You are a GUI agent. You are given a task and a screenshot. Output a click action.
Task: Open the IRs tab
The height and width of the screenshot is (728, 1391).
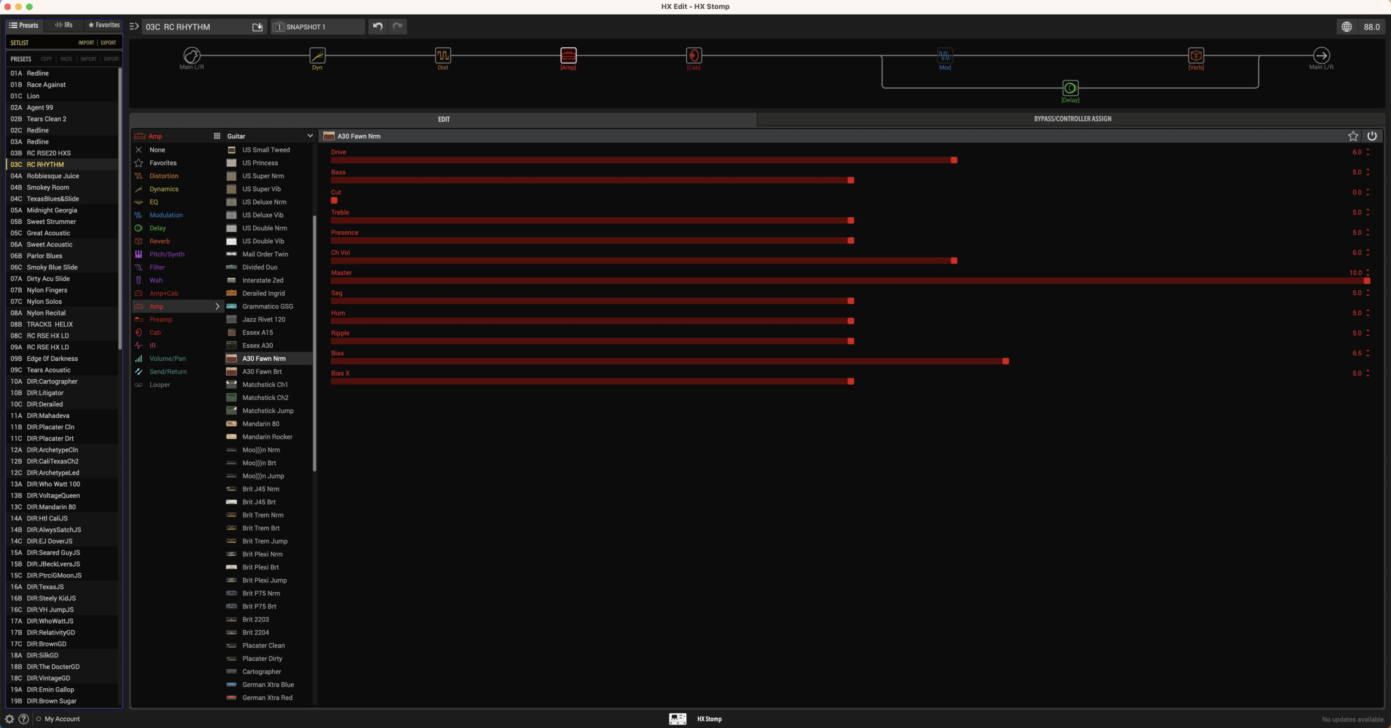pyautogui.click(x=64, y=25)
